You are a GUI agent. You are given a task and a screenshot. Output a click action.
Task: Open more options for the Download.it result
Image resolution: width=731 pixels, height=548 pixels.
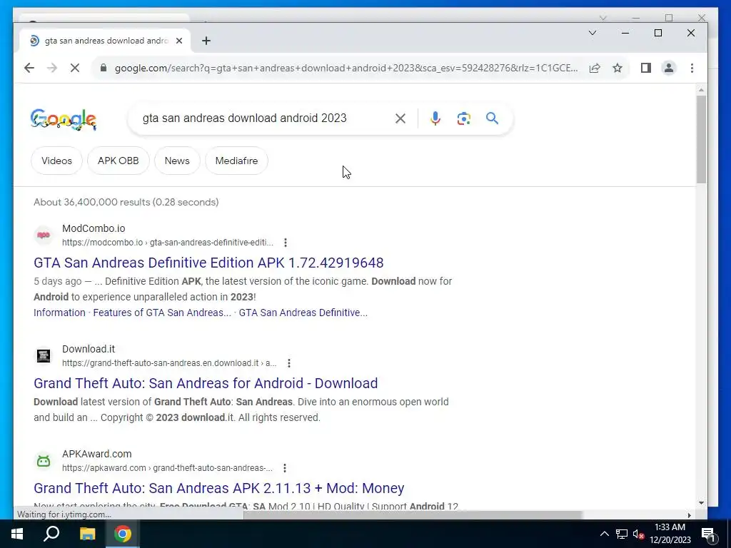[289, 363]
